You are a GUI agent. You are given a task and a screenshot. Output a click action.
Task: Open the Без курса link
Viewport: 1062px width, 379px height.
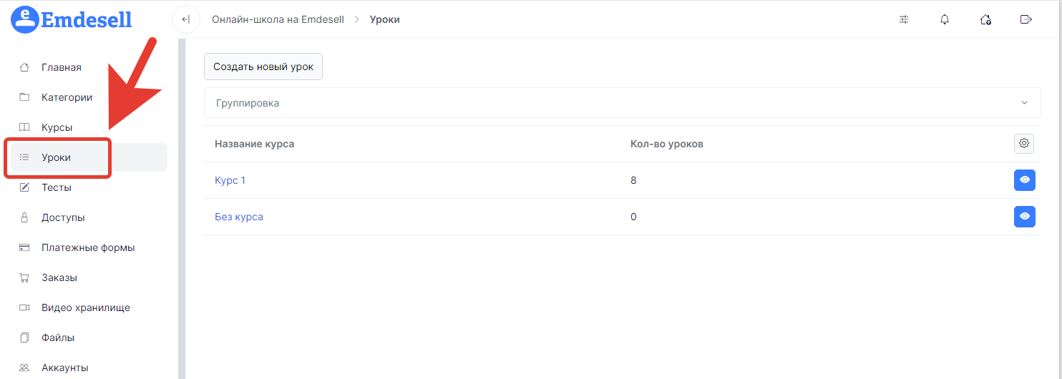click(x=239, y=217)
